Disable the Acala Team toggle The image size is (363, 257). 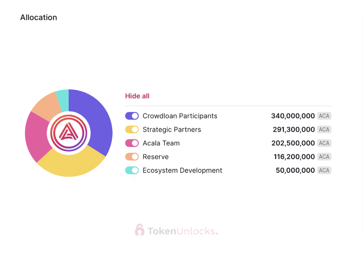tap(132, 143)
